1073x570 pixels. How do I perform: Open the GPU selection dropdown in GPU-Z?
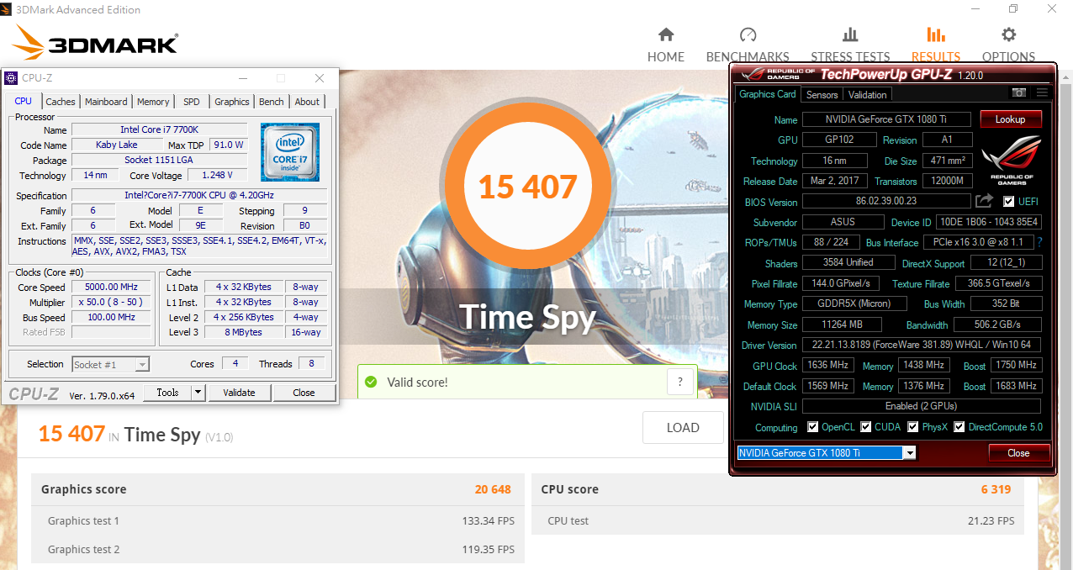pyautogui.click(x=909, y=453)
